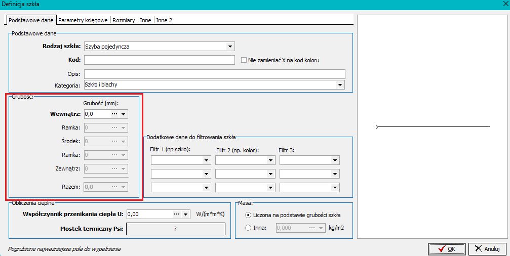
Task: Close the Definicja szkła dialog window
Action: pyautogui.click(x=501, y=4)
